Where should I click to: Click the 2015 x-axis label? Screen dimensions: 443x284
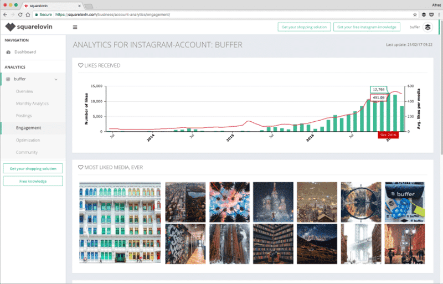pos(230,138)
